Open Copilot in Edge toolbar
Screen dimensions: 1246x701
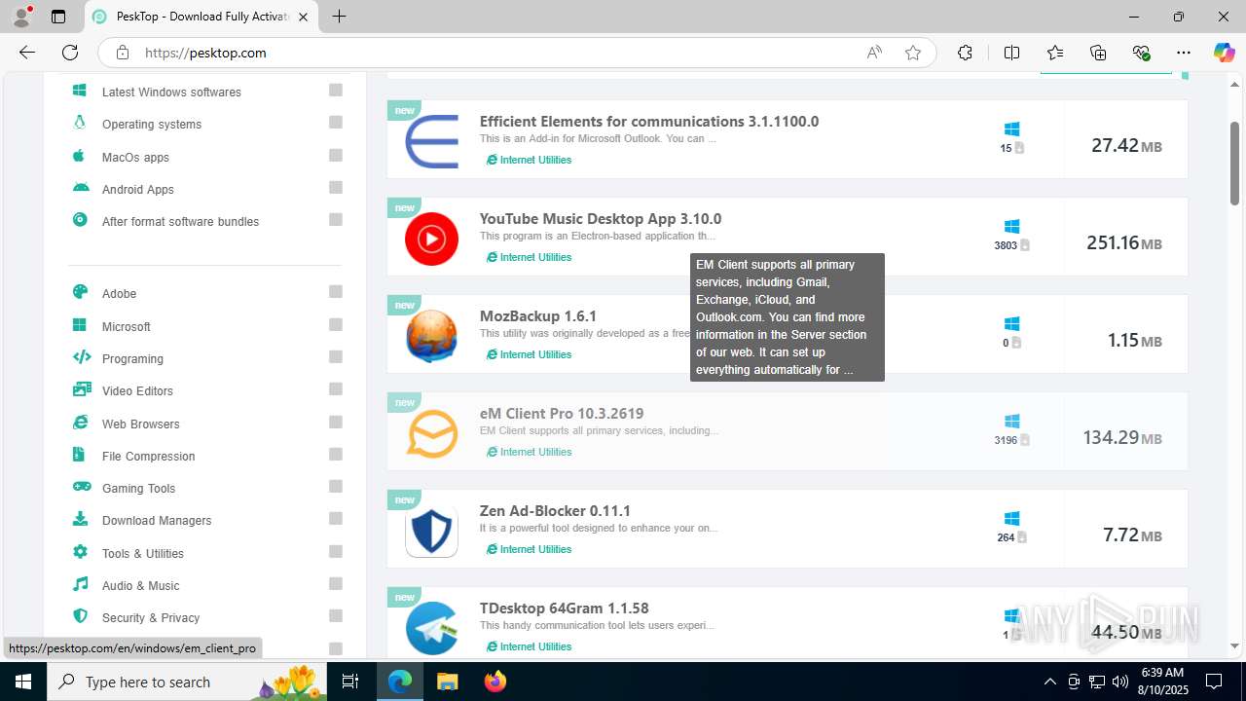point(1224,53)
